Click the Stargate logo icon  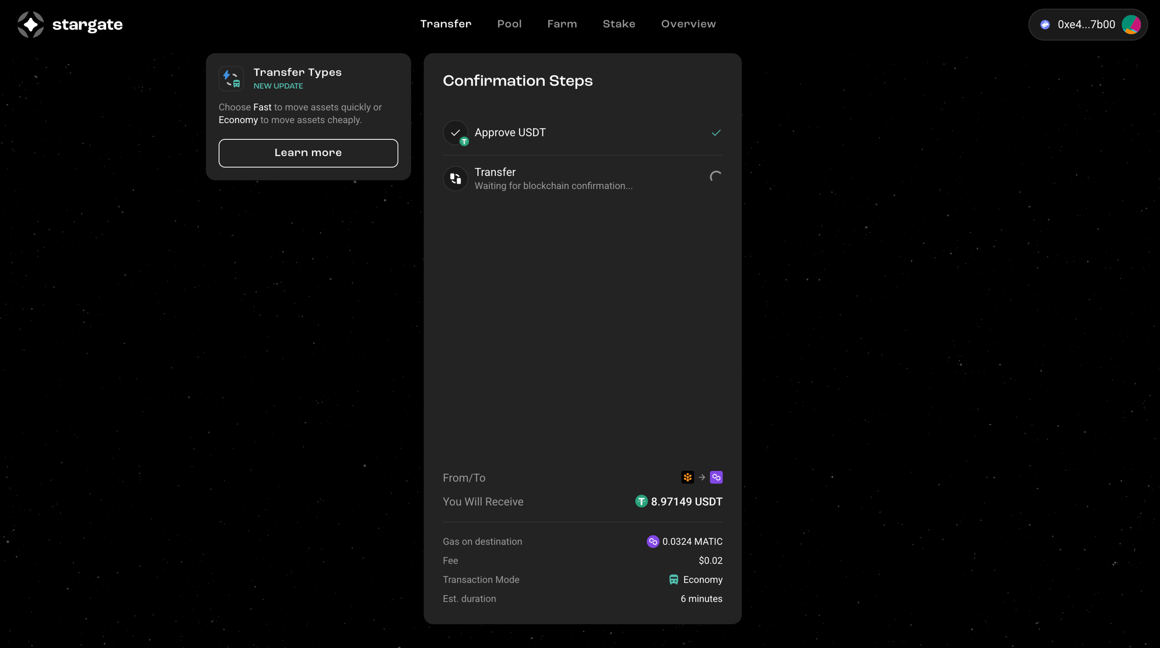coord(31,24)
